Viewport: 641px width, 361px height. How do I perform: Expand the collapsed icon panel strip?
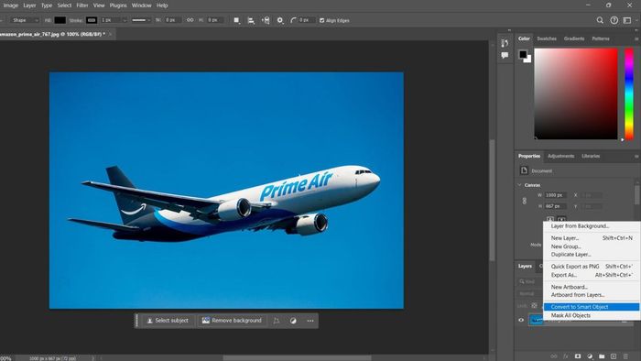click(x=509, y=30)
